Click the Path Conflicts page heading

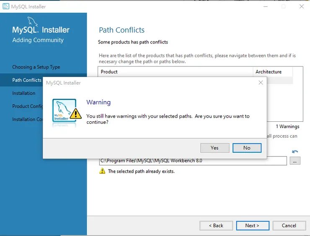click(121, 30)
